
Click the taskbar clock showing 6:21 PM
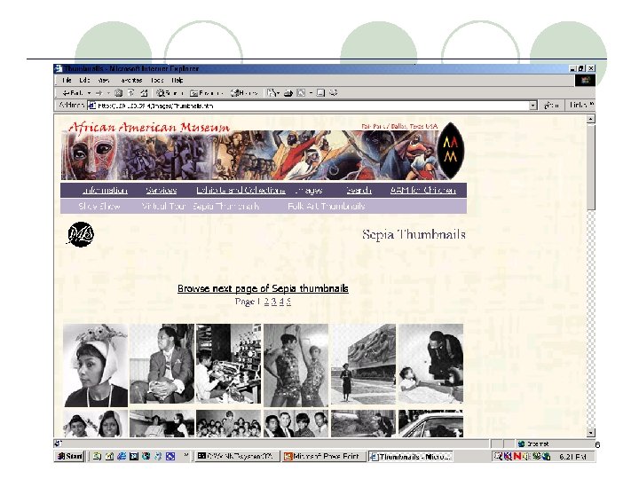(x=572, y=457)
